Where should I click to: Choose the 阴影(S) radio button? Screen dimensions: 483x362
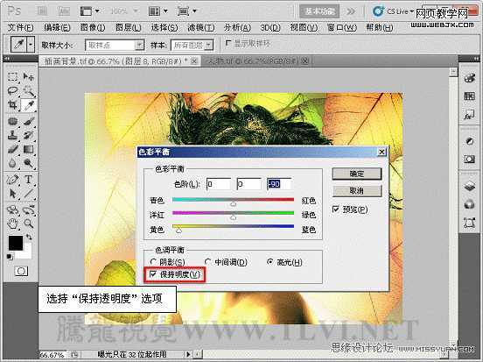click(153, 262)
